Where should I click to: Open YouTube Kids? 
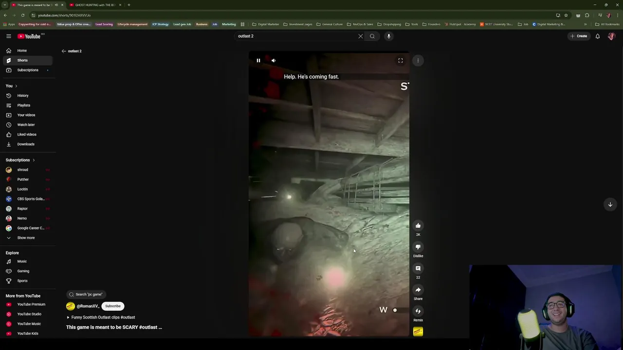pos(28,333)
